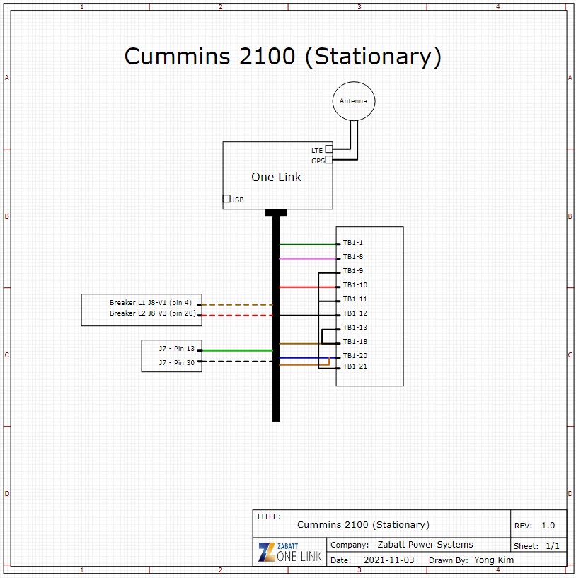This screenshot has height=578, width=576.
Task: Select the bright green J7 Pin 13 wire
Action: [237, 351]
